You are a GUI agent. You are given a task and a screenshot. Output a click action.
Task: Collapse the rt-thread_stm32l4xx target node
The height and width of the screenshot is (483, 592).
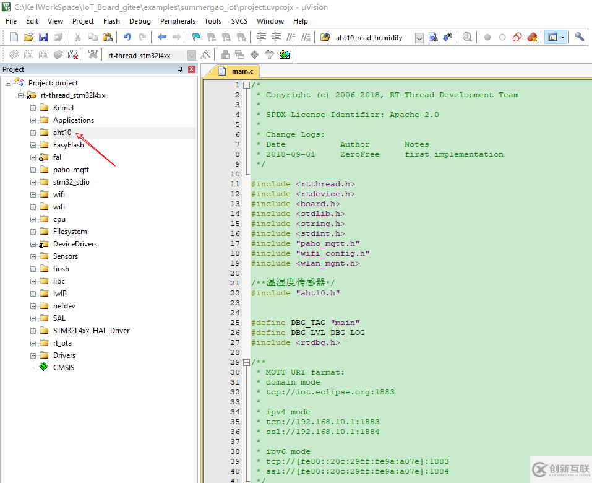coord(20,95)
